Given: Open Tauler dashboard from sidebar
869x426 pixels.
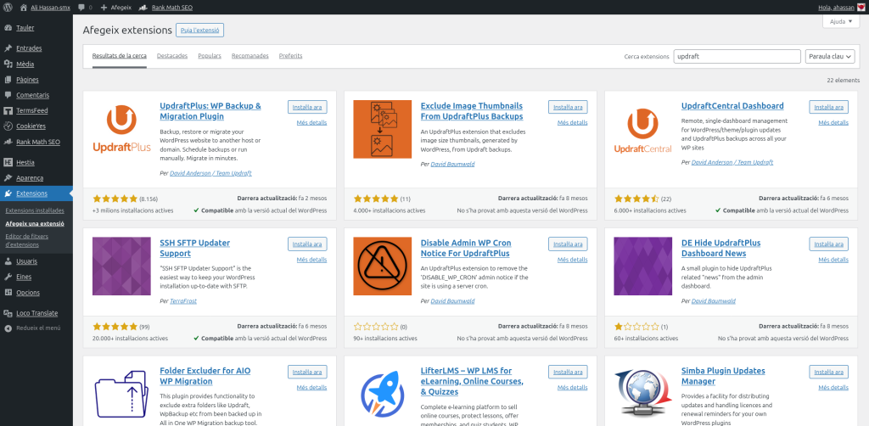Looking at the screenshot, I should pos(25,27).
